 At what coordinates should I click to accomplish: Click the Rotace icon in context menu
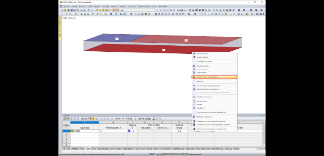click(194, 105)
